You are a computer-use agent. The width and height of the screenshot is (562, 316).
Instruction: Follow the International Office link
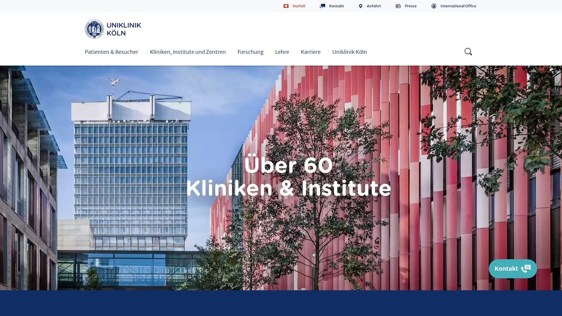tap(458, 6)
